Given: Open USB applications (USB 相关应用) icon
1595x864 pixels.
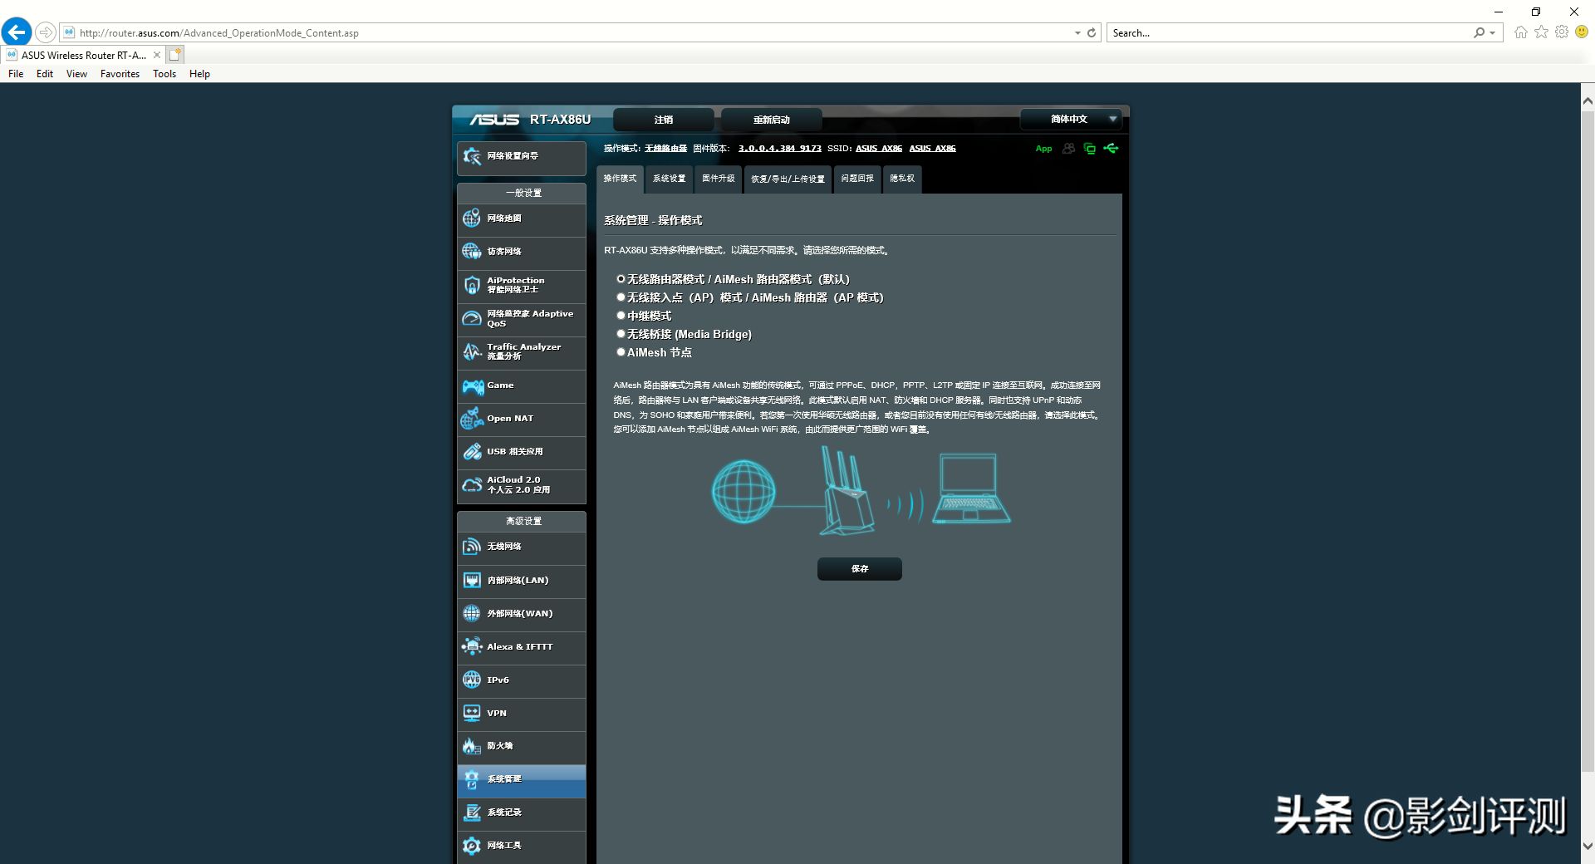Looking at the screenshot, I should click(x=472, y=452).
